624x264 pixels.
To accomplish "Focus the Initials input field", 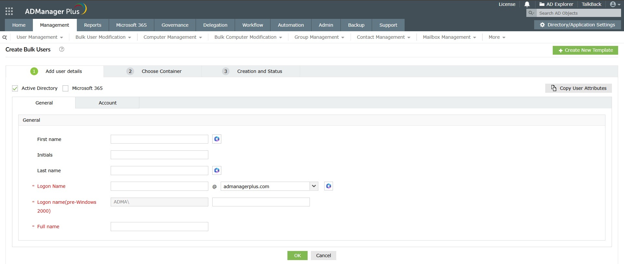I will pyautogui.click(x=159, y=155).
